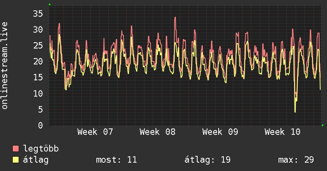Click the Week 07 axis label
Image resolution: width=327 pixels, height=171 pixels.
coord(95,132)
